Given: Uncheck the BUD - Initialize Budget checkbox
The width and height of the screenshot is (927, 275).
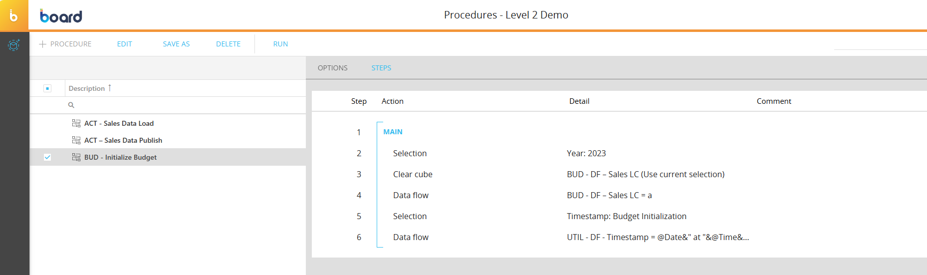Looking at the screenshot, I should pyautogui.click(x=47, y=157).
